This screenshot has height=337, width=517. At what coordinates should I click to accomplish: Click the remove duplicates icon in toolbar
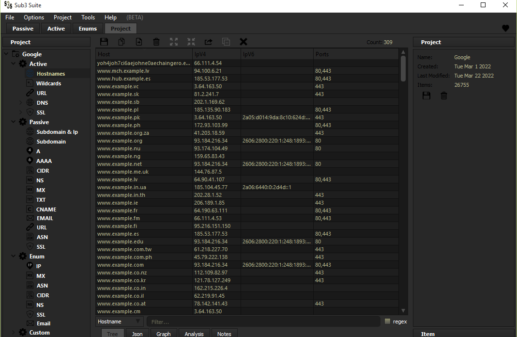point(226,42)
